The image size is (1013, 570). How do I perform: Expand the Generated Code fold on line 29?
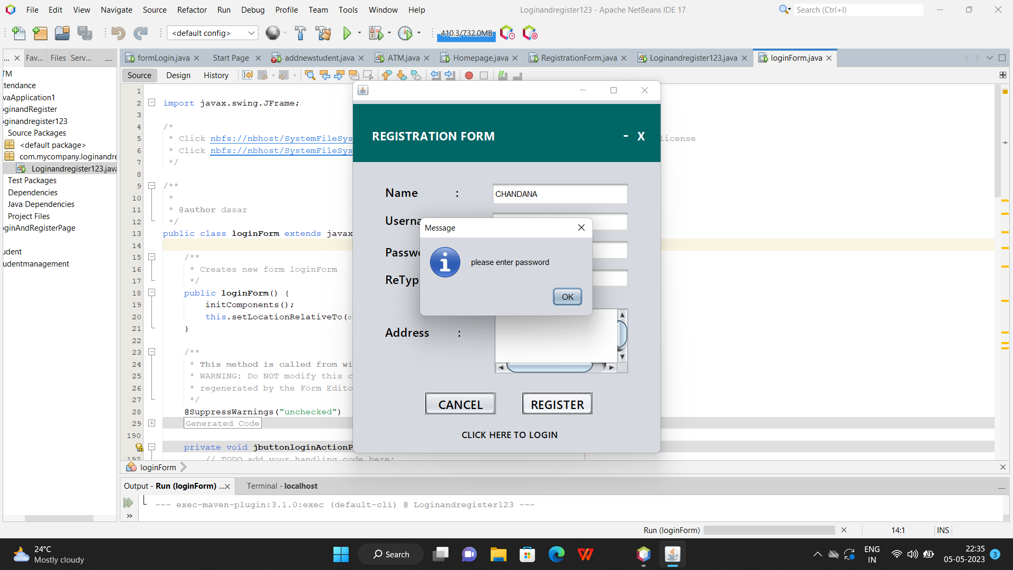pos(152,423)
